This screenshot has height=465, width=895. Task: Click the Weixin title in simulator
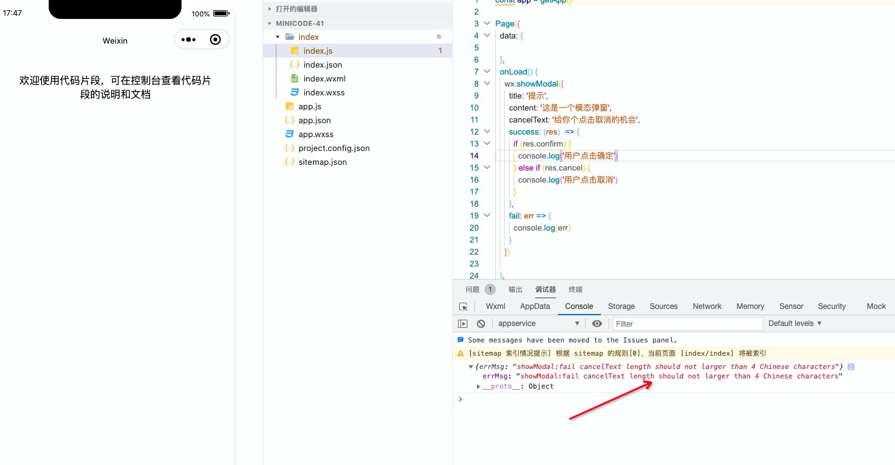pyautogui.click(x=115, y=40)
